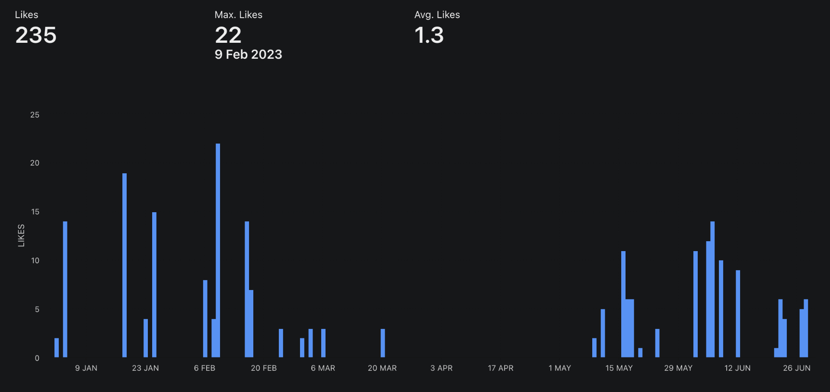Click the 5 tick on the y-axis
Image resolution: width=830 pixels, height=392 pixels.
pos(37,309)
